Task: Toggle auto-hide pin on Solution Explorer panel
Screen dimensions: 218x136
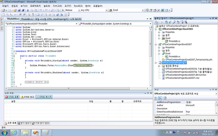Action: tap(213, 18)
